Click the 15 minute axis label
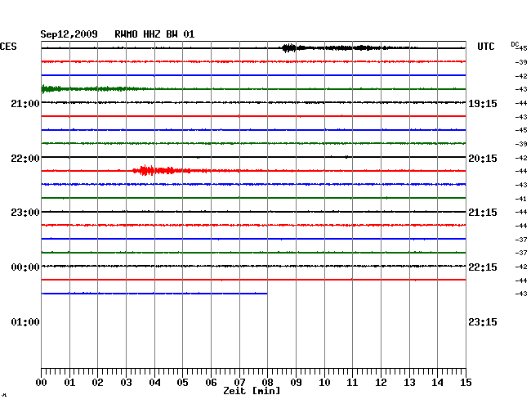 pyautogui.click(x=466, y=382)
